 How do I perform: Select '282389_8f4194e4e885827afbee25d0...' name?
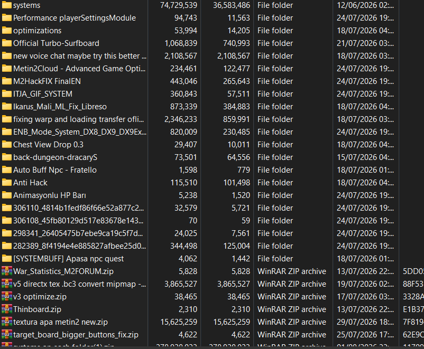pos(79,246)
